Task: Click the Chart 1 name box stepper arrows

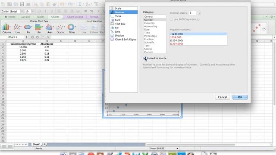Action: [x=27, y=37]
